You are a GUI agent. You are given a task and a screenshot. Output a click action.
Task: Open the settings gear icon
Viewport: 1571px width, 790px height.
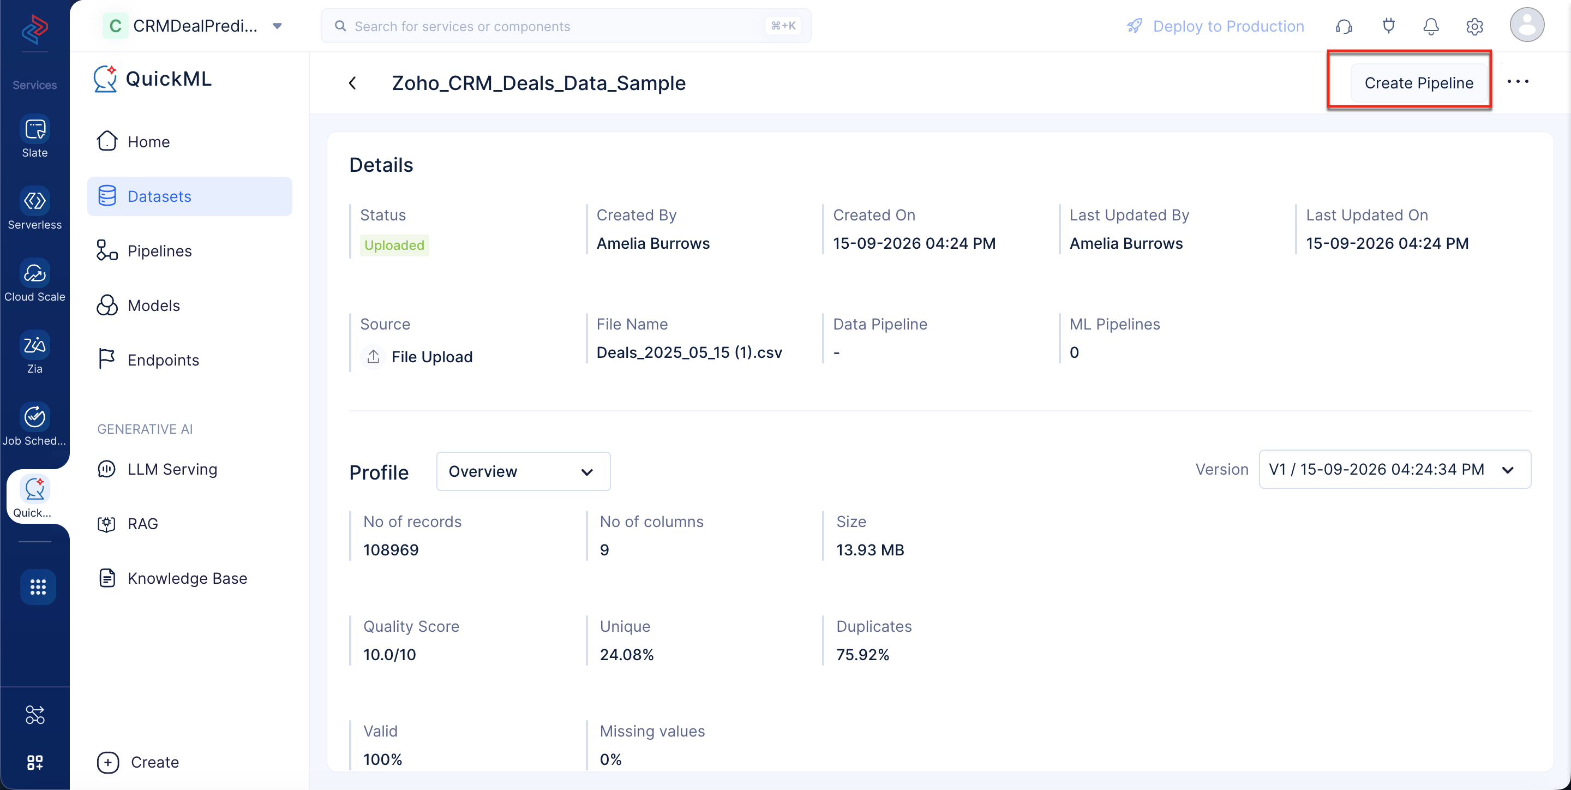point(1474,26)
